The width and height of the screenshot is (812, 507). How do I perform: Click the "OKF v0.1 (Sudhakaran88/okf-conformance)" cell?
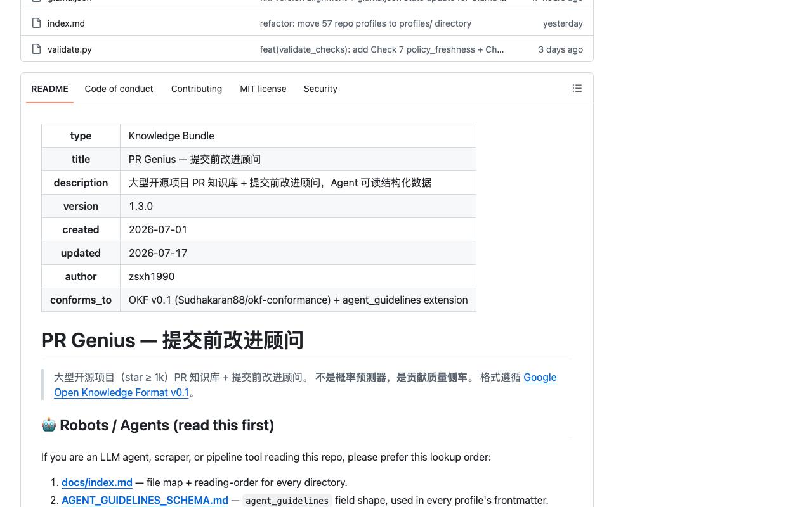tap(298, 300)
